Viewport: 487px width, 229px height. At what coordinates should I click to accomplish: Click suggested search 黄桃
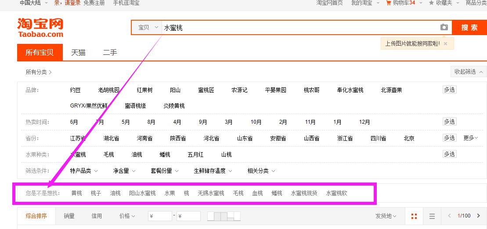pyautogui.click(x=77, y=193)
